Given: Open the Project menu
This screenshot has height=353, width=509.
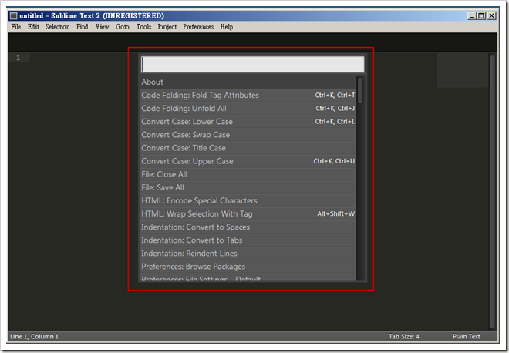Looking at the screenshot, I should (x=167, y=27).
